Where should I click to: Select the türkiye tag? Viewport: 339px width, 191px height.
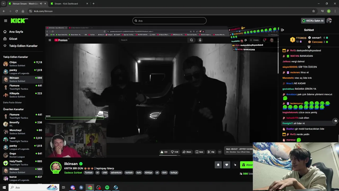tap(149, 172)
